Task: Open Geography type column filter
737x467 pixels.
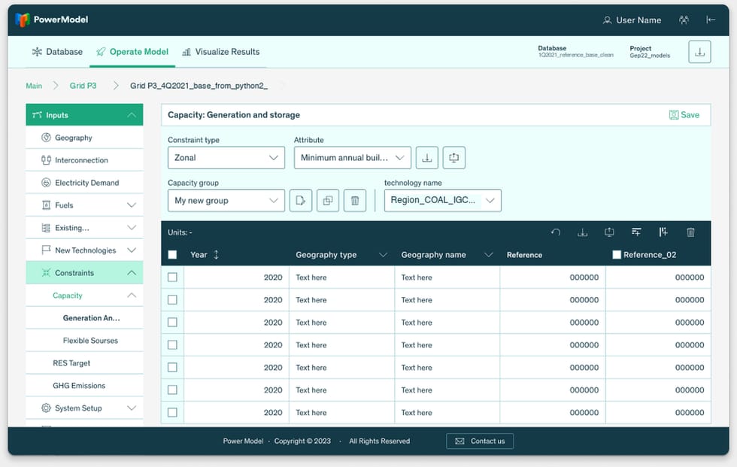Action: (x=383, y=255)
